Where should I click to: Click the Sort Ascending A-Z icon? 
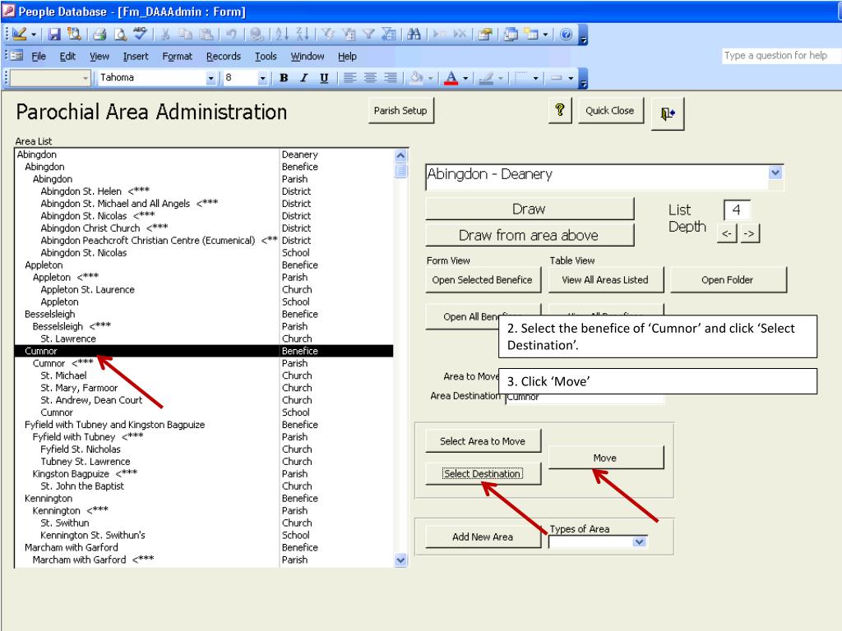(x=282, y=35)
